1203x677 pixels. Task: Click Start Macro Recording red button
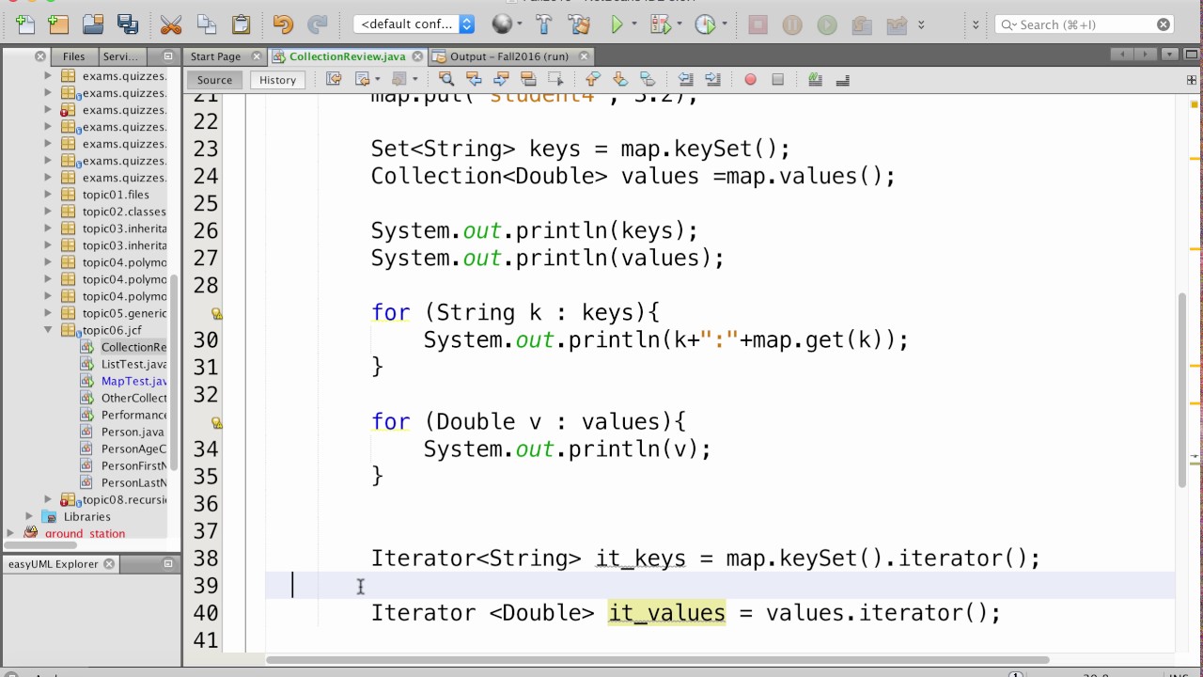(750, 80)
